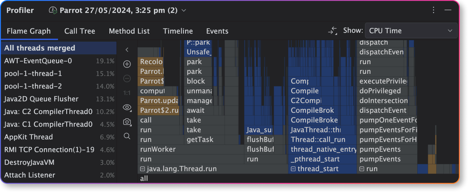Screen dimensions: 469x193
Task: Zoom in on the flame graph
Action: (127, 64)
